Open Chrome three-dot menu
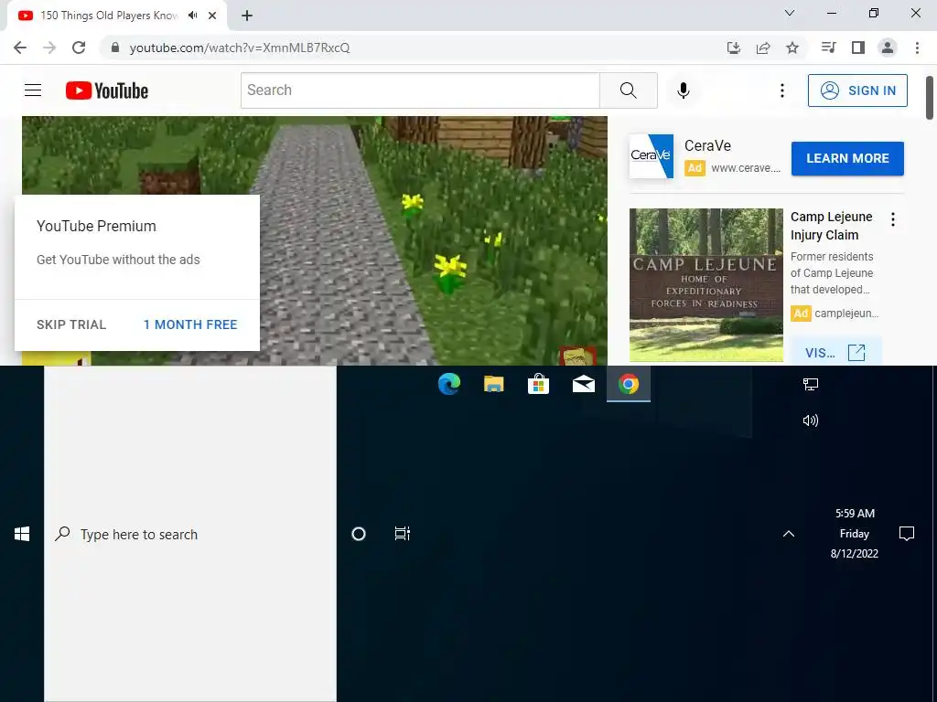This screenshot has height=702, width=937. [917, 48]
